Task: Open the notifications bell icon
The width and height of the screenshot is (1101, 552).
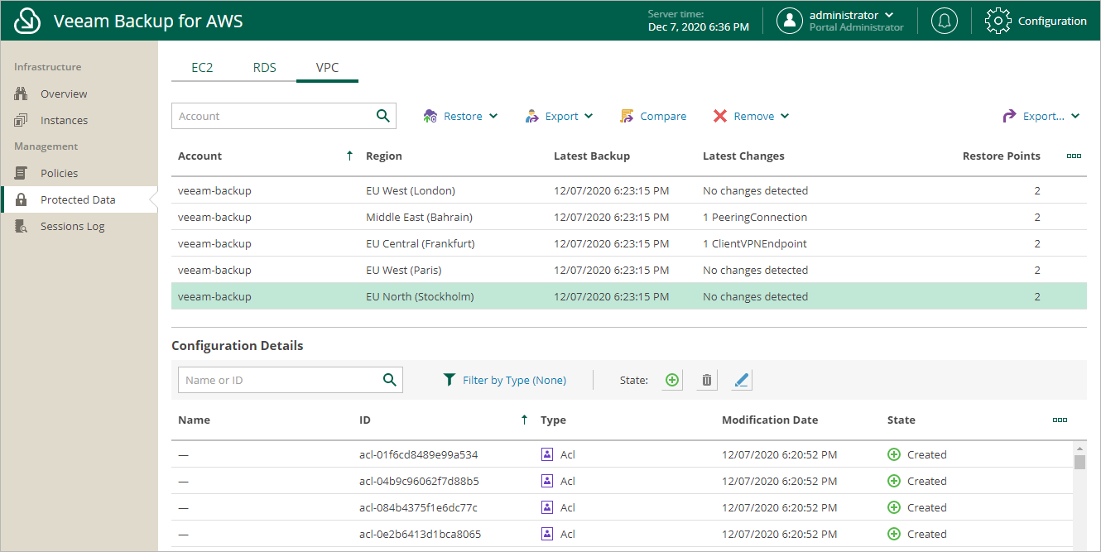Action: pos(945,21)
